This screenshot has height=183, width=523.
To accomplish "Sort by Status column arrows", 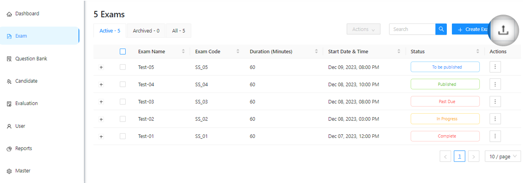I will click(x=478, y=52).
